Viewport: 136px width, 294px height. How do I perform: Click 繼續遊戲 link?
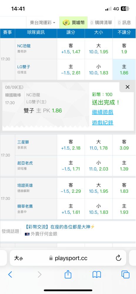tap(102, 113)
